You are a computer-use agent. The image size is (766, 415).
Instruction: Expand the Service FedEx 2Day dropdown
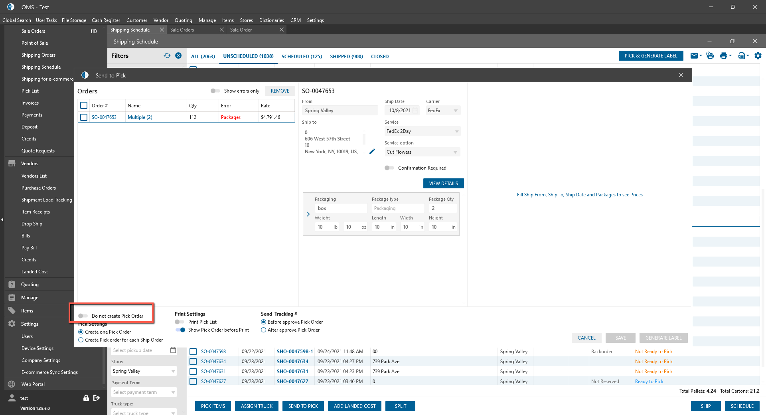[x=422, y=131]
